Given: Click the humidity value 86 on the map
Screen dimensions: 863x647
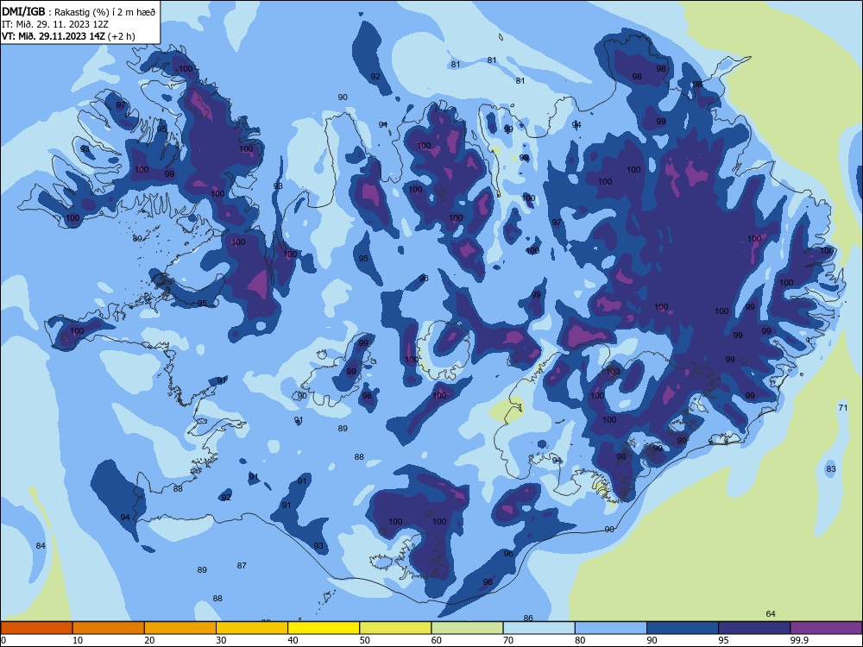Looking at the screenshot, I should (528, 618).
